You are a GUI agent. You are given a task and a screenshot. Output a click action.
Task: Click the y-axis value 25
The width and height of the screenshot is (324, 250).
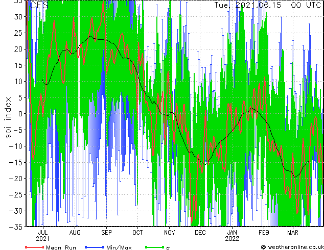pos(18,33)
